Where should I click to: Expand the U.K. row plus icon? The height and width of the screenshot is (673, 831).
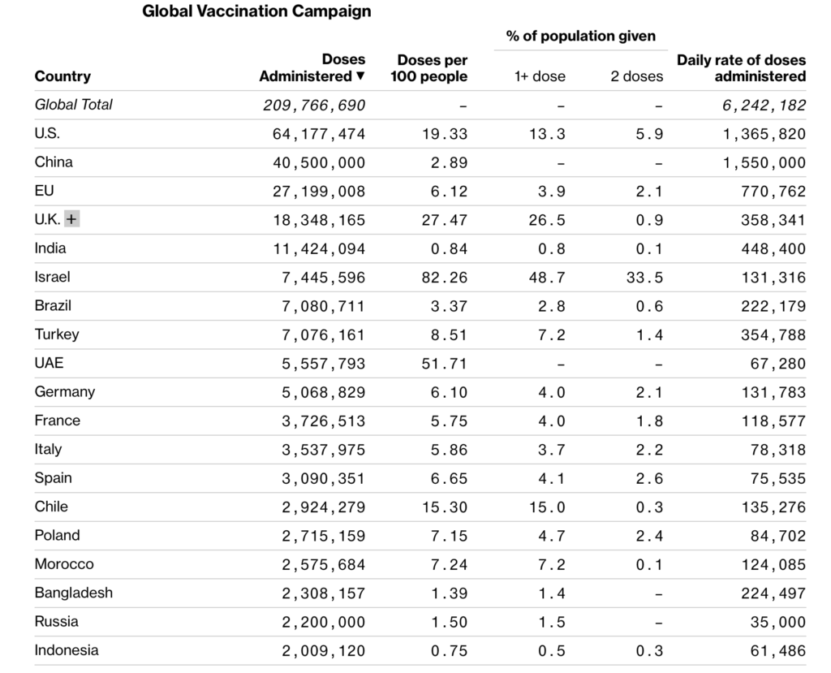(72, 219)
